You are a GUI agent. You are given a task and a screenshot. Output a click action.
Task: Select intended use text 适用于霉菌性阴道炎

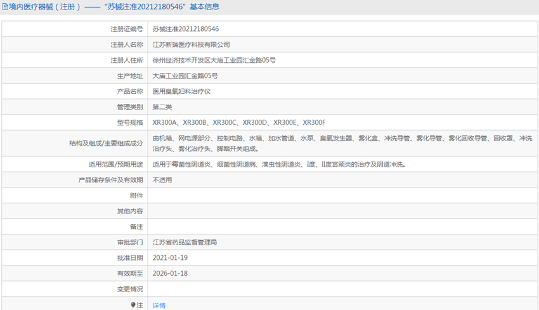[x=279, y=165]
